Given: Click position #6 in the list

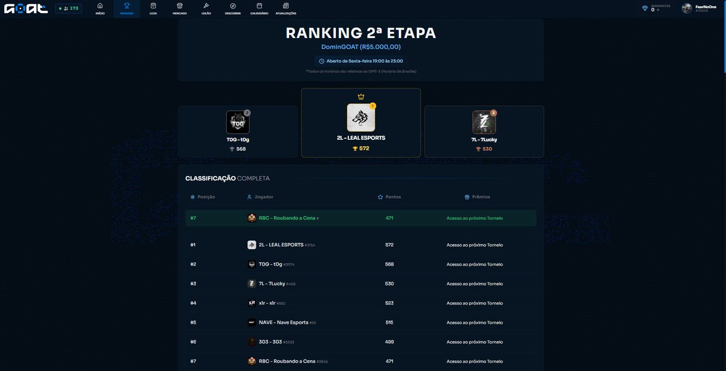Looking at the screenshot, I should pos(193,341).
